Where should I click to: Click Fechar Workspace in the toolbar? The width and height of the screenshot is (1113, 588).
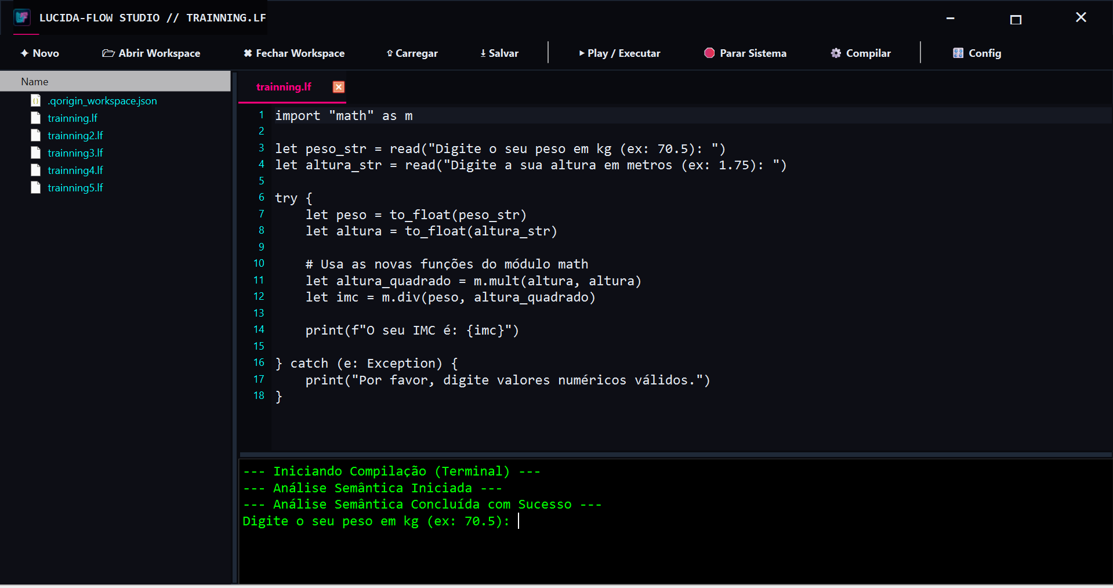tap(294, 53)
